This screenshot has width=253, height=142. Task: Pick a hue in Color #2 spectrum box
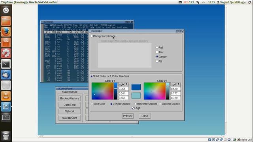click(x=155, y=91)
